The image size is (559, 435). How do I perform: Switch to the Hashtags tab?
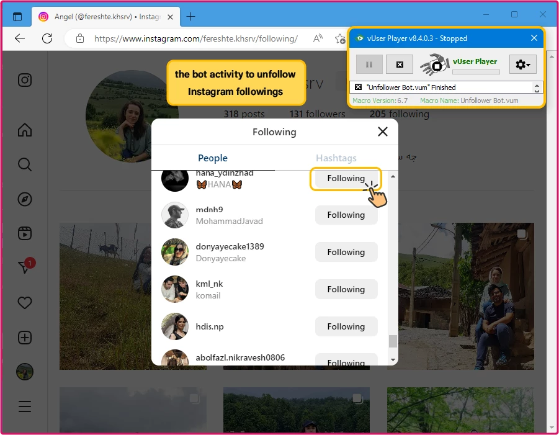pyautogui.click(x=336, y=158)
